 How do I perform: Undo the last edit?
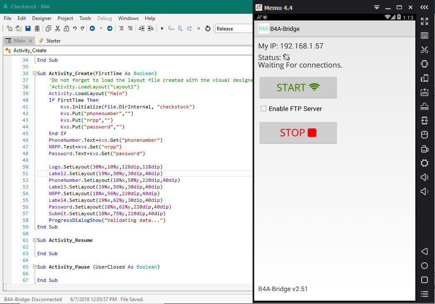(75, 28)
